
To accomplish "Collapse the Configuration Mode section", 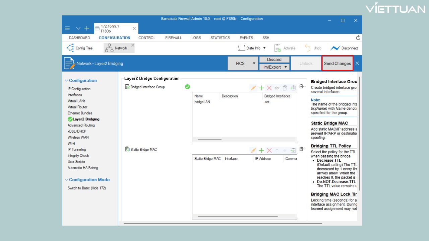I will pos(66,180).
